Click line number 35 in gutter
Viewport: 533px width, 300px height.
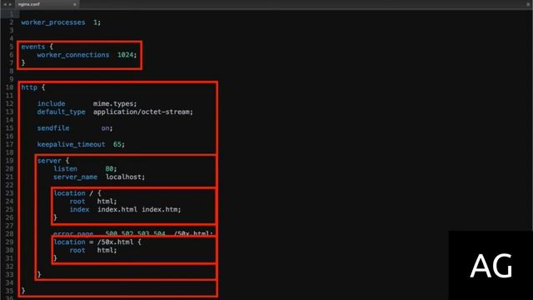tap(9, 291)
